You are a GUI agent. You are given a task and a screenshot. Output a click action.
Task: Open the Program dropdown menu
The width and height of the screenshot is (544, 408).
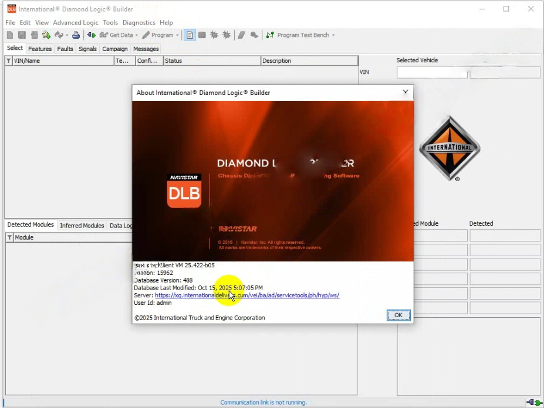[177, 35]
